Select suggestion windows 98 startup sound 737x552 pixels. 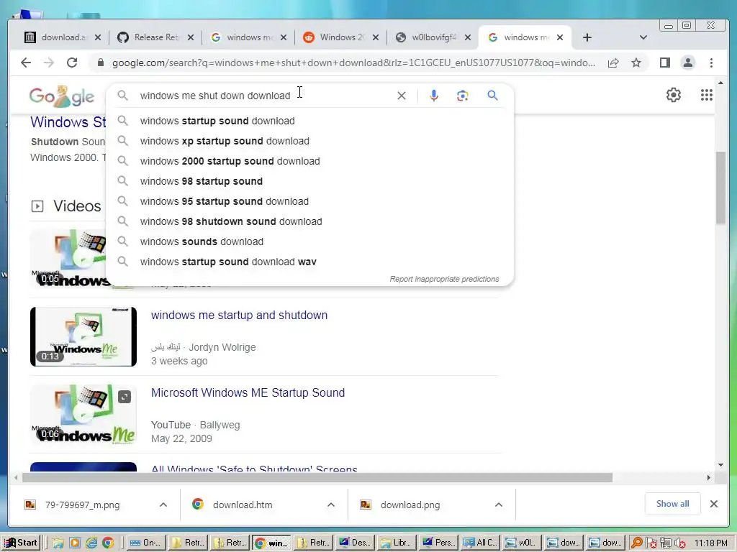309,181
